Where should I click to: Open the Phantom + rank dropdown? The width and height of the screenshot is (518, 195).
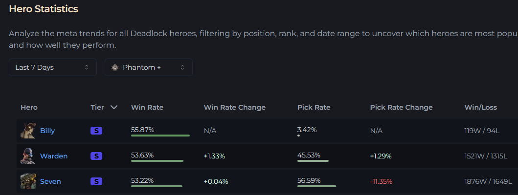coord(149,67)
